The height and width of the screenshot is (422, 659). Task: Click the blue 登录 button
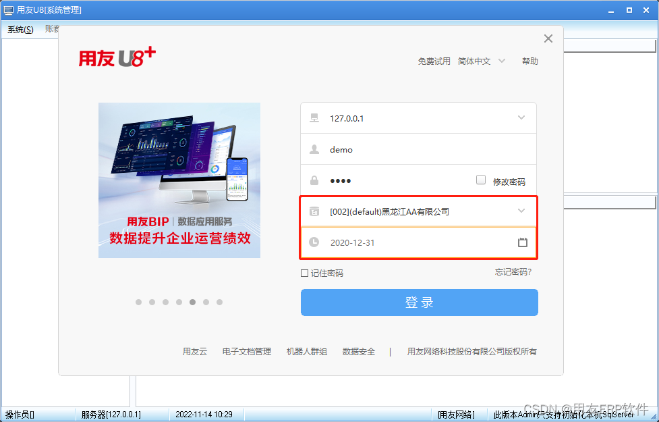pos(419,302)
